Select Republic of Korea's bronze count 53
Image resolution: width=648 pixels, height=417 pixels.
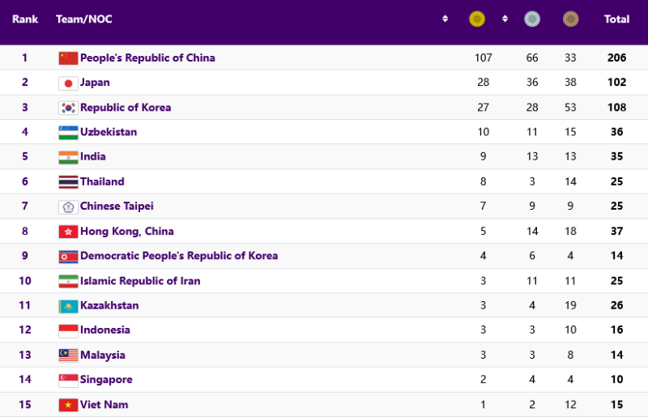(x=570, y=108)
